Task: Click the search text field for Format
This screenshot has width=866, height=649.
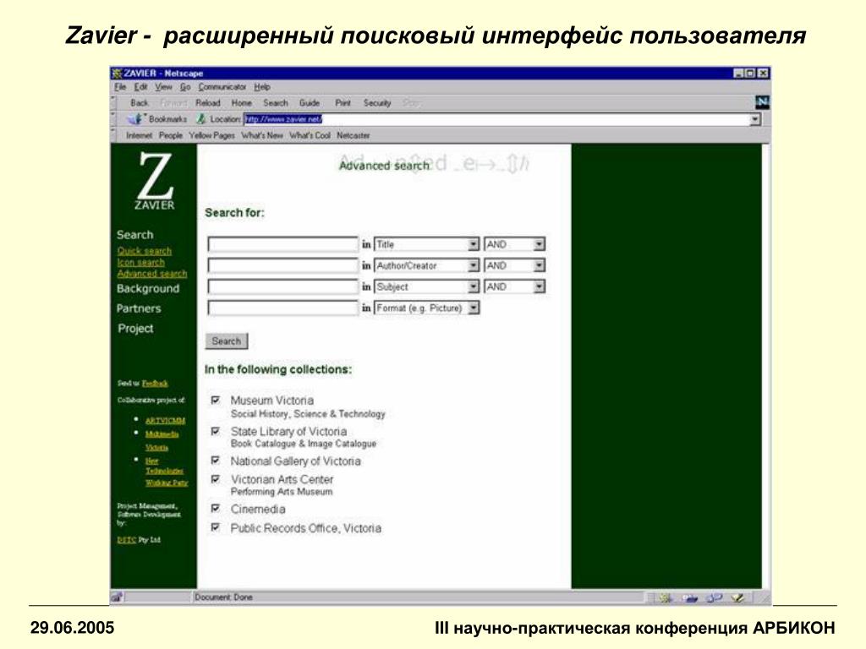Action: [x=283, y=308]
